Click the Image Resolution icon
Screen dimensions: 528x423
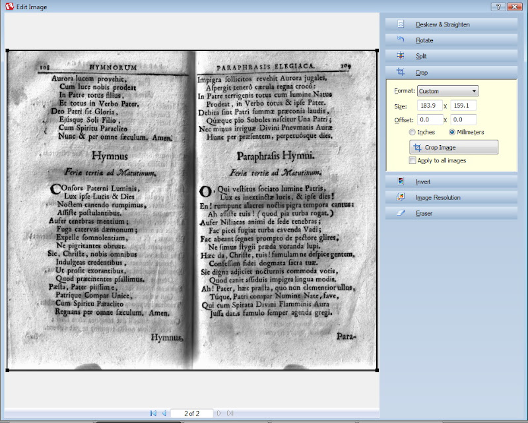click(401, 197)
